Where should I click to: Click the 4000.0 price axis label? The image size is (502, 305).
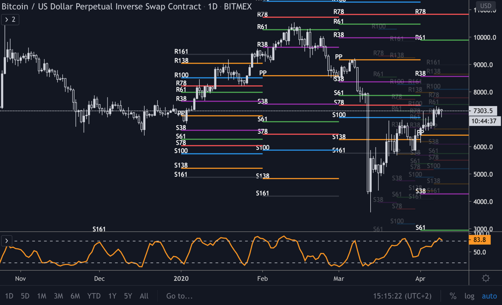coord(483,202)
